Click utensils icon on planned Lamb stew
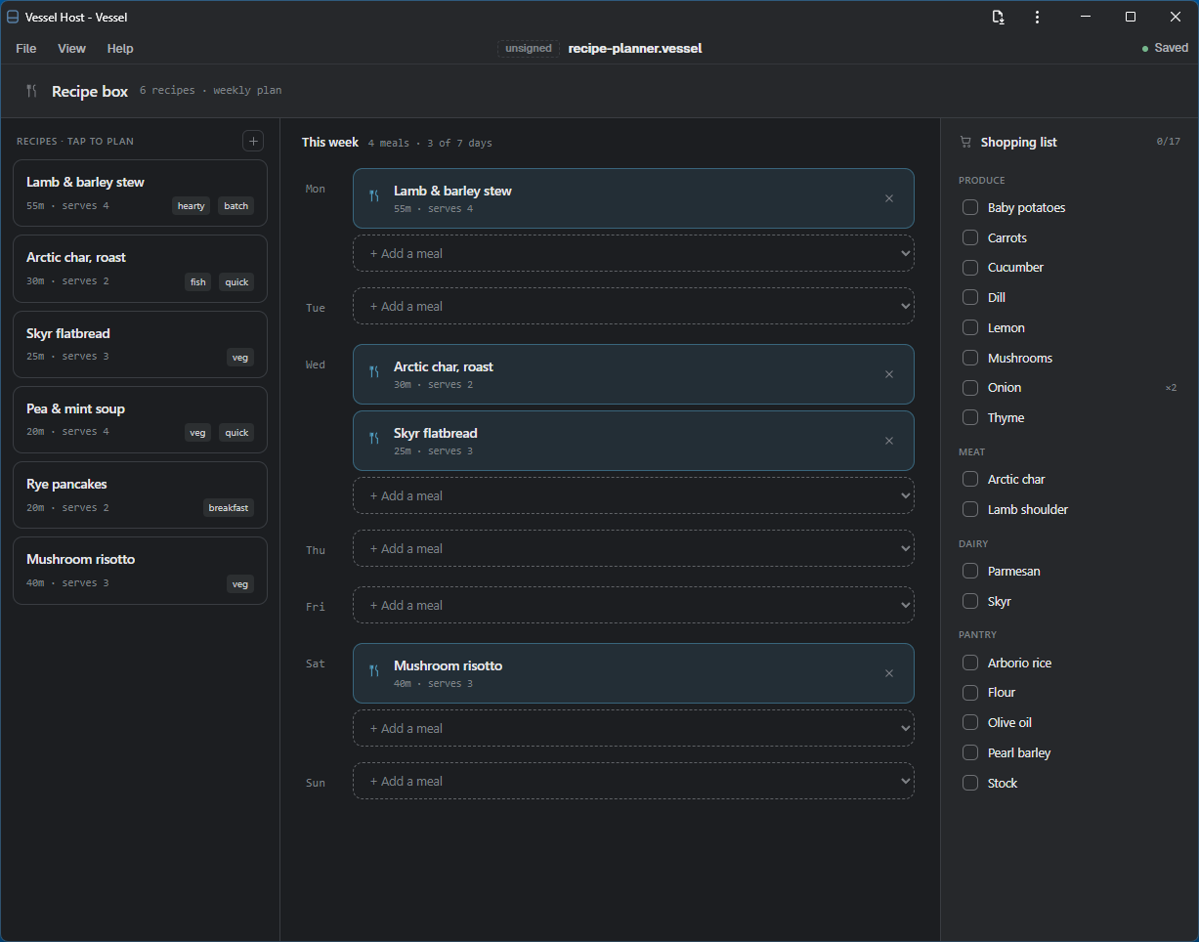 click(x=374, y=196)
